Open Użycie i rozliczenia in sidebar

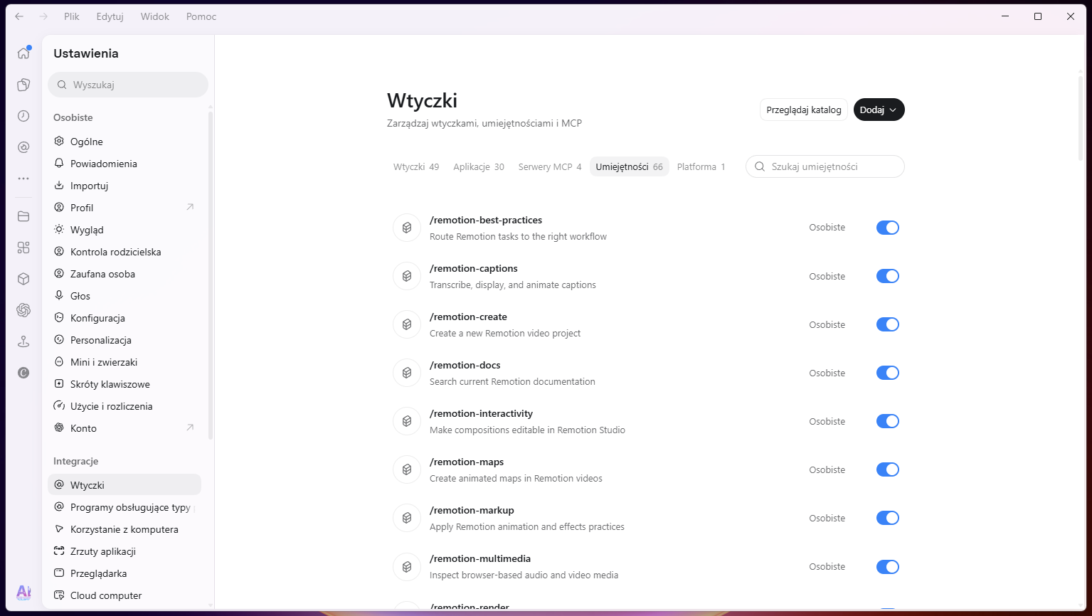(124, 406)
